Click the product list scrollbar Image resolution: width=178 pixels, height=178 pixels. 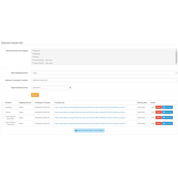tap(176, 57)
